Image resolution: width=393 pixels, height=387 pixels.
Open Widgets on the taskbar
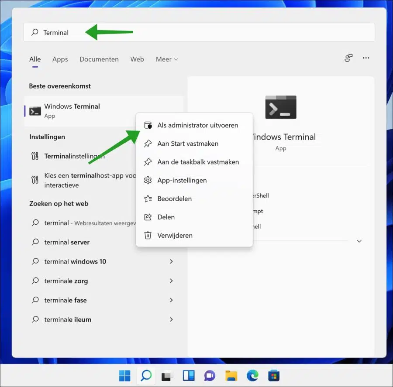(189, 376)
